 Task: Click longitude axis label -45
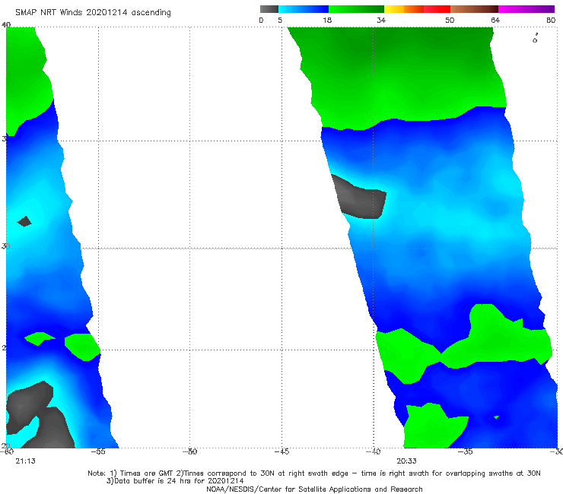coord(281,451)
